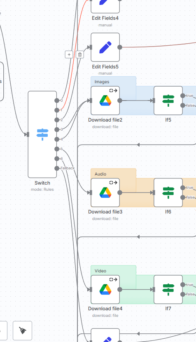
Task: Click the If5 true output connector
Action: pyautogui.click(x=183, y=96)
